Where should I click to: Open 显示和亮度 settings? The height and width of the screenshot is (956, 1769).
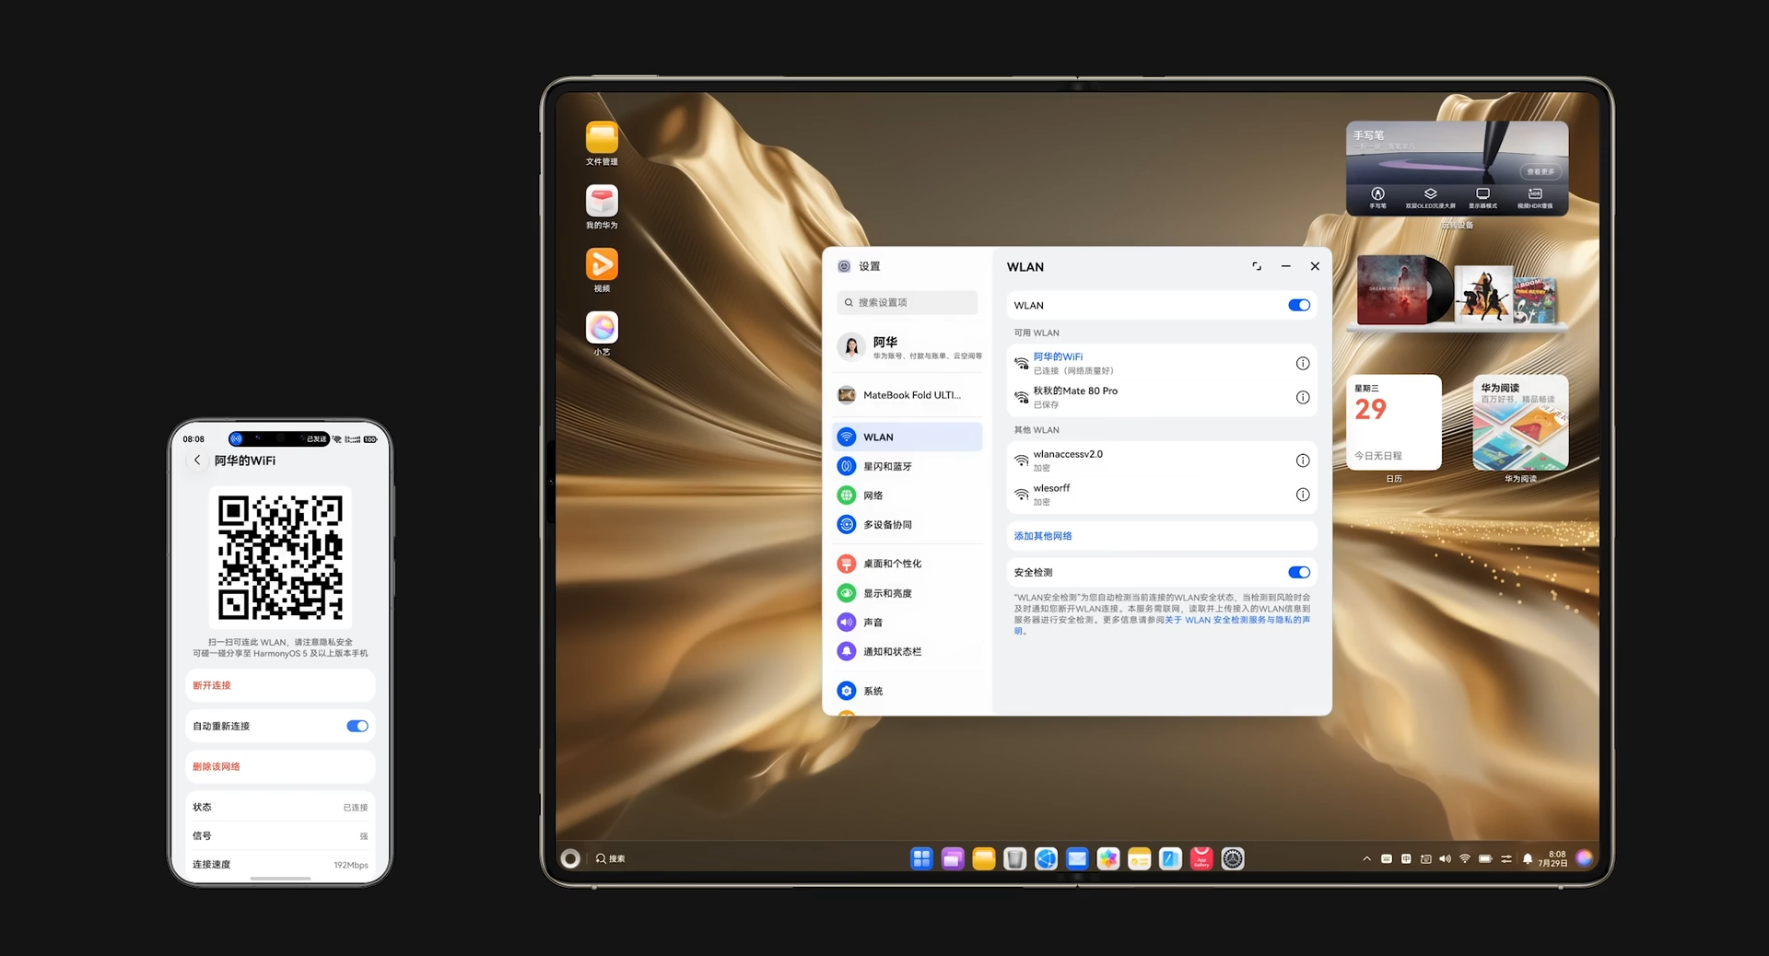[908, 593]
